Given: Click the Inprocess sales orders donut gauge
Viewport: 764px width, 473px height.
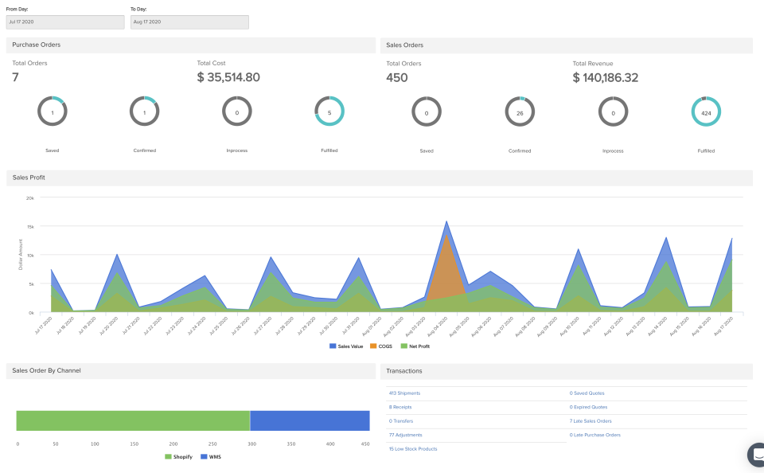Looking at the screenshot, I should click(x=613, y=111).
